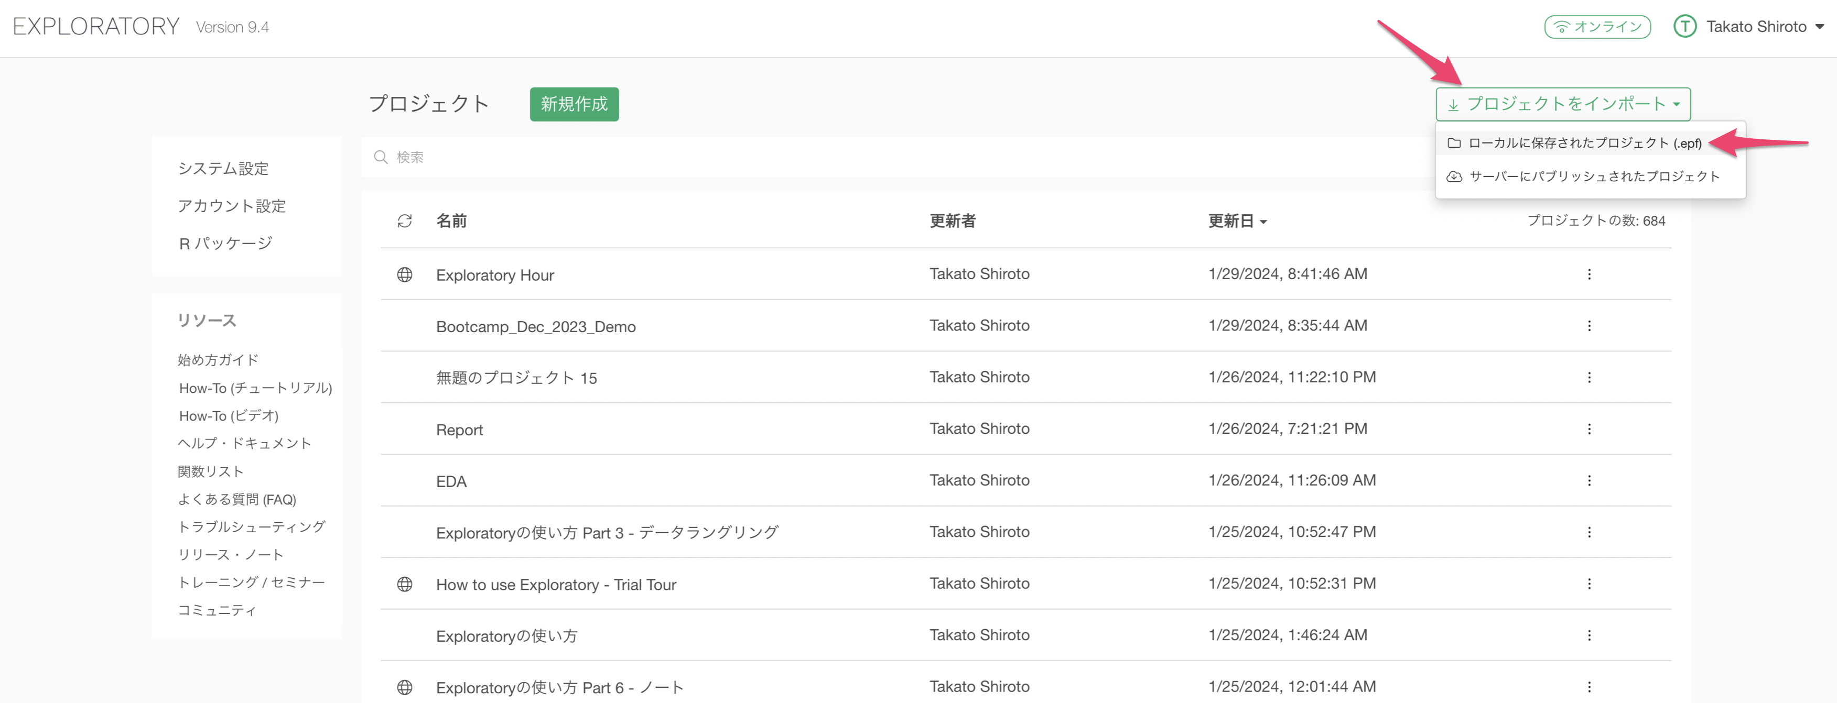Focus the 検索 search field
The width and height of the screenshot is (1837, 703).
899,157
